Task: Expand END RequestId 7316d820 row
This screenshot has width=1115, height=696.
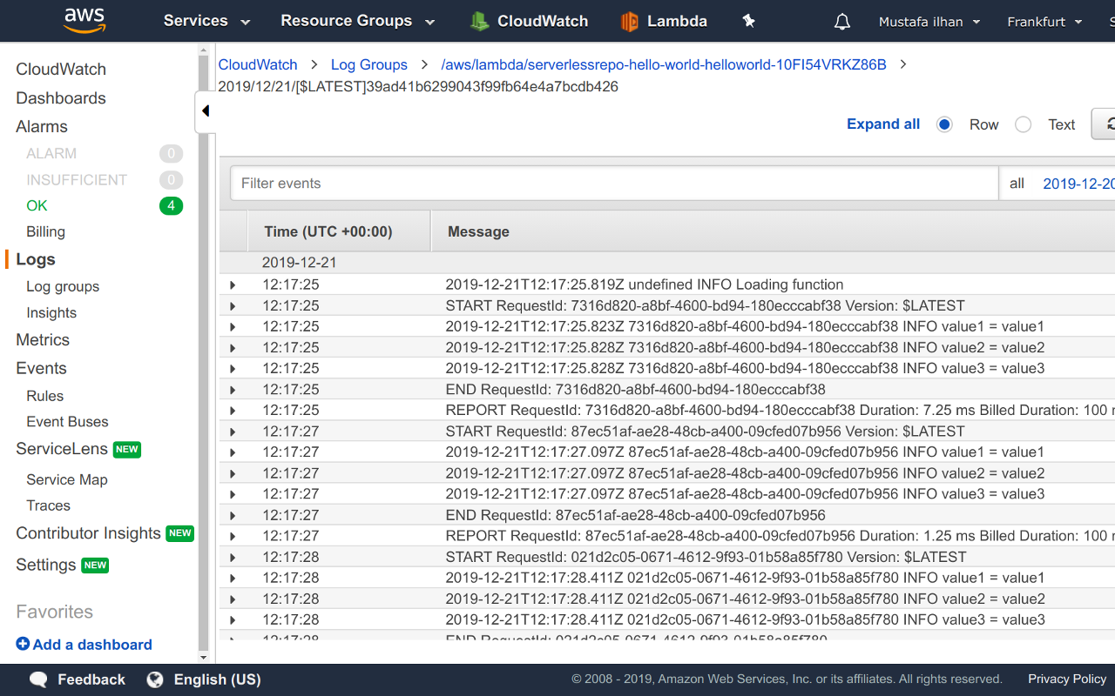Action: (x=233, y=389)
